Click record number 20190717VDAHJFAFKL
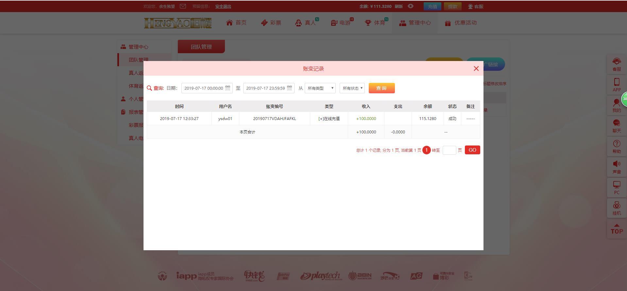This screenshot has height=291, width=627. [275, 119]
